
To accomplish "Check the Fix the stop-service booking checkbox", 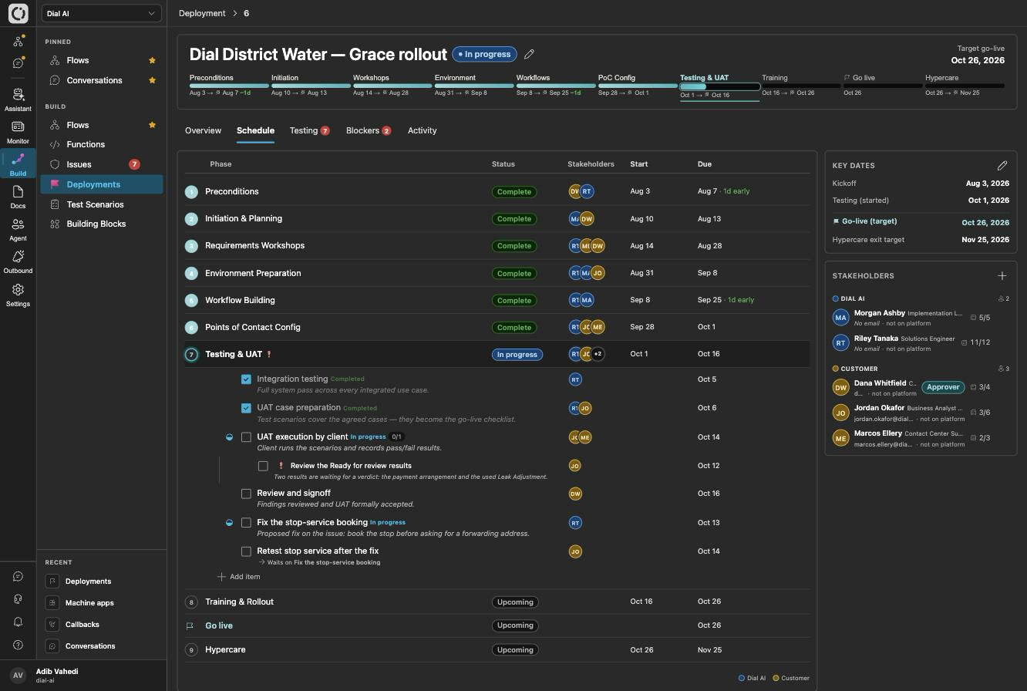I will (x=246, y=523).
